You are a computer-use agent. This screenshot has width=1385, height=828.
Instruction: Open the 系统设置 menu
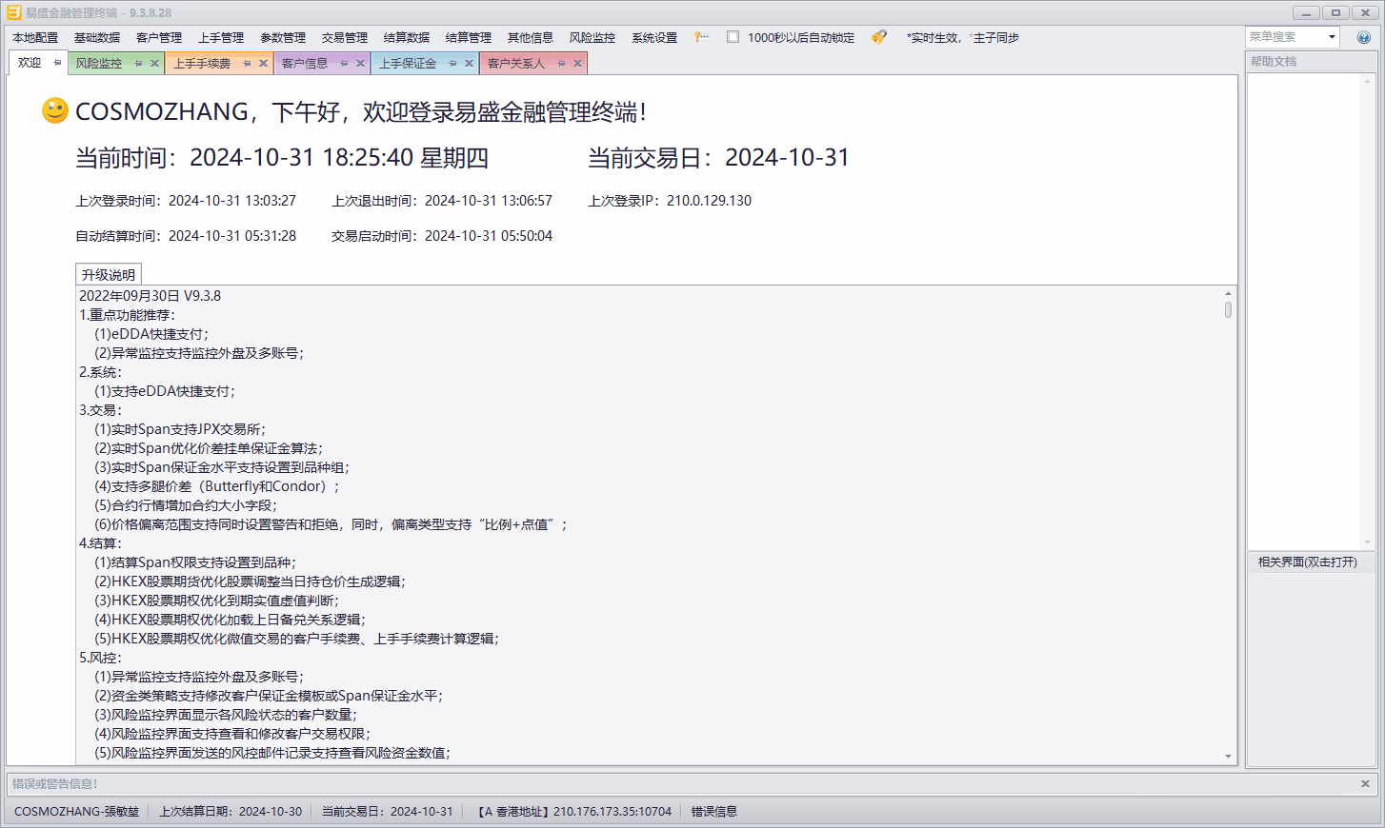pyautogui.click(x=653, y=38)
